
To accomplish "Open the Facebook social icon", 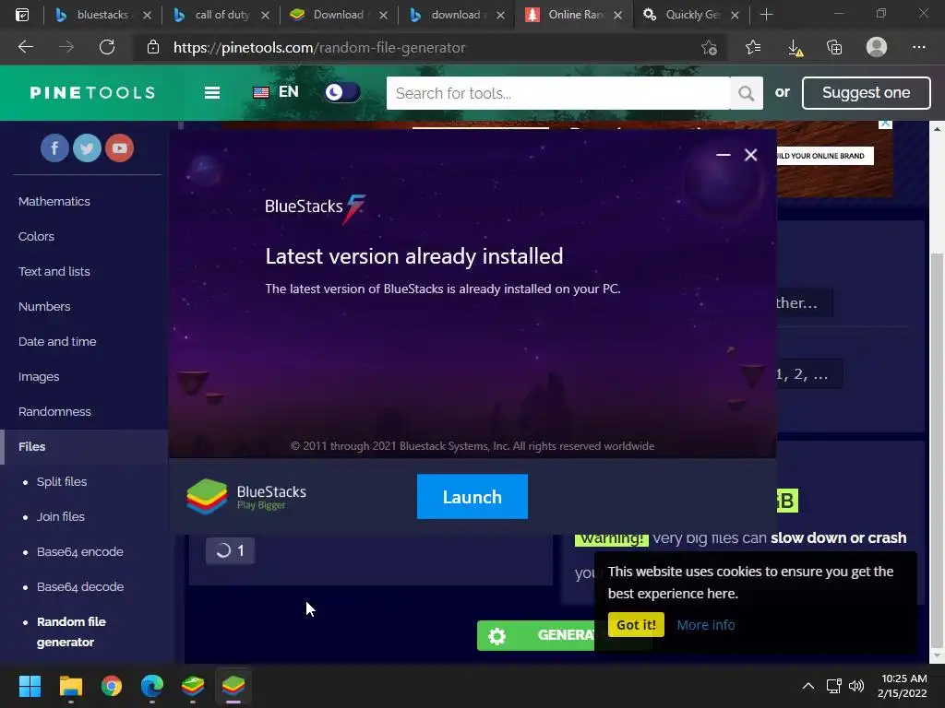I will click(x=54, y=148).
